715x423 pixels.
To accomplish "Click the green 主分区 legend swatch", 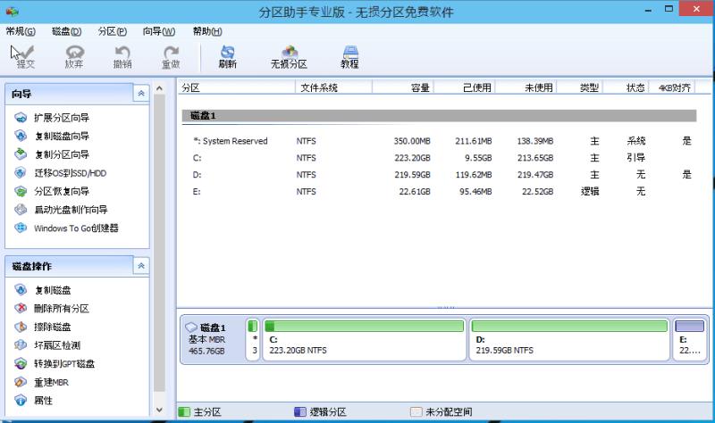I will tap(184, 412).
